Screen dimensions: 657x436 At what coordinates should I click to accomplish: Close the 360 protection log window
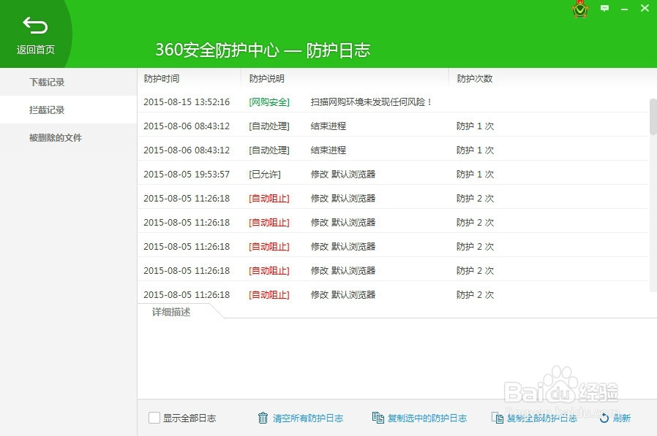645,8
